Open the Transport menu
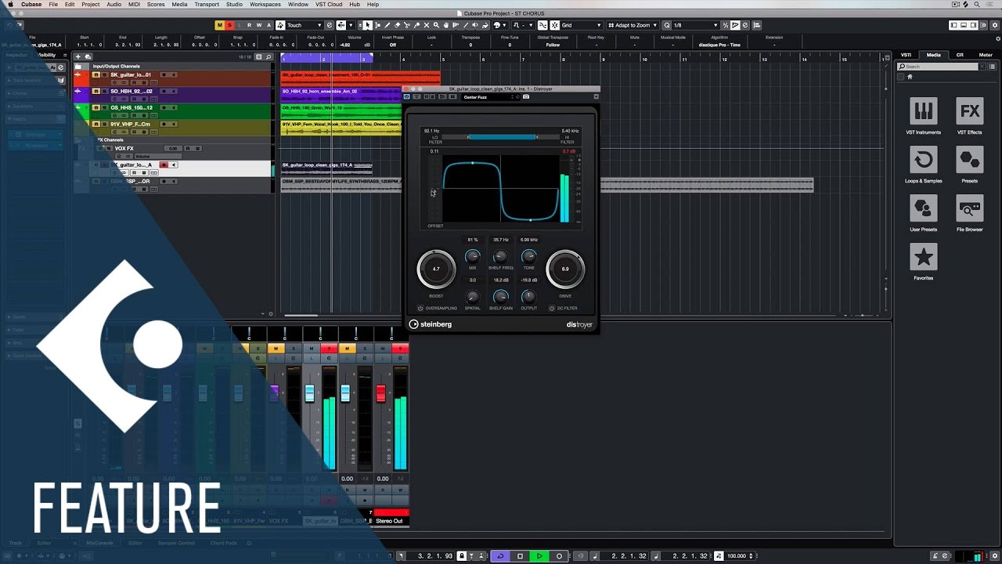The image size is (1002, 564). pos(207,5)
